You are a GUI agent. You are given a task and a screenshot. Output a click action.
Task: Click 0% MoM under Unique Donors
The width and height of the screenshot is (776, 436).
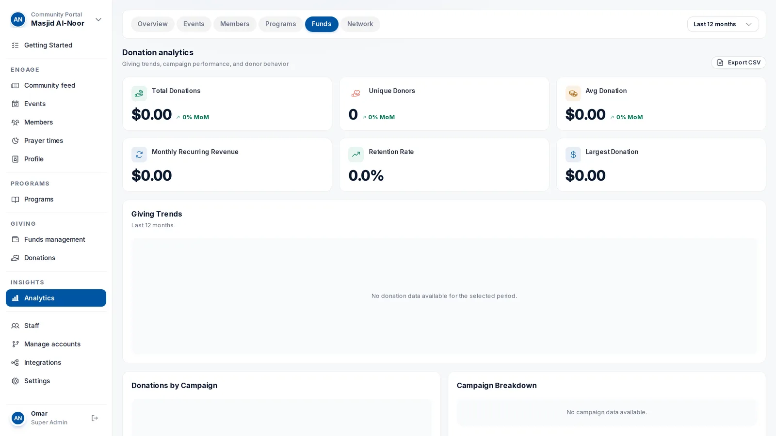tap(378, 117)
